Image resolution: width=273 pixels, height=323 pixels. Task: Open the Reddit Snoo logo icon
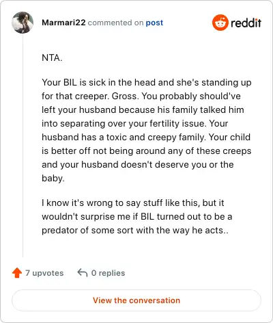pyautogui.click(x=220, y=23)
